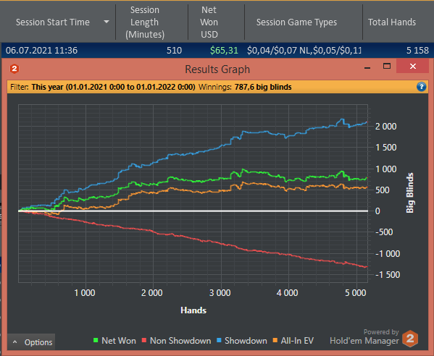Image resolution: width=434 pixels, height=356 pixels.
Task: Click the Hold'em Manager 2 orange logo at bottom
Action: (410, 339)
